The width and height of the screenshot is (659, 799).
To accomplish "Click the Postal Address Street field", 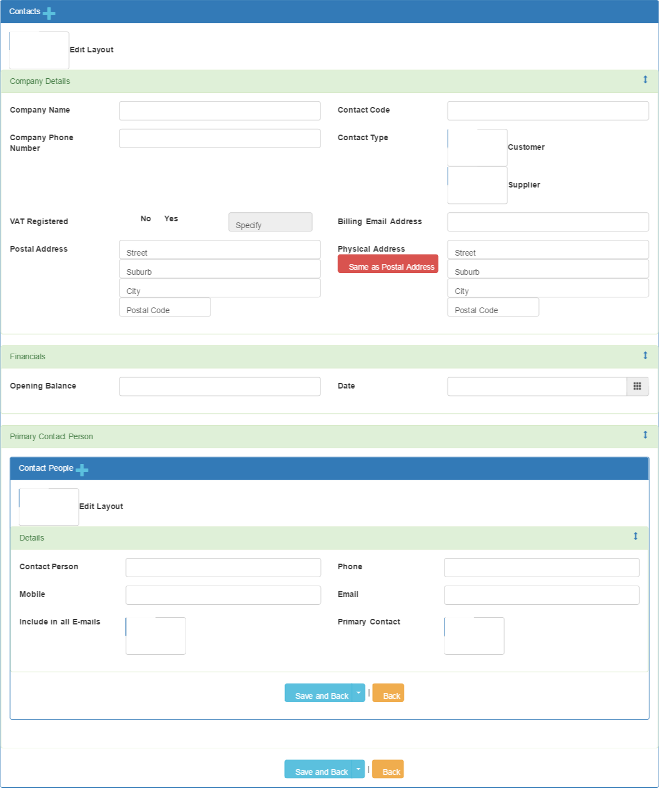I will pos(220,249).
